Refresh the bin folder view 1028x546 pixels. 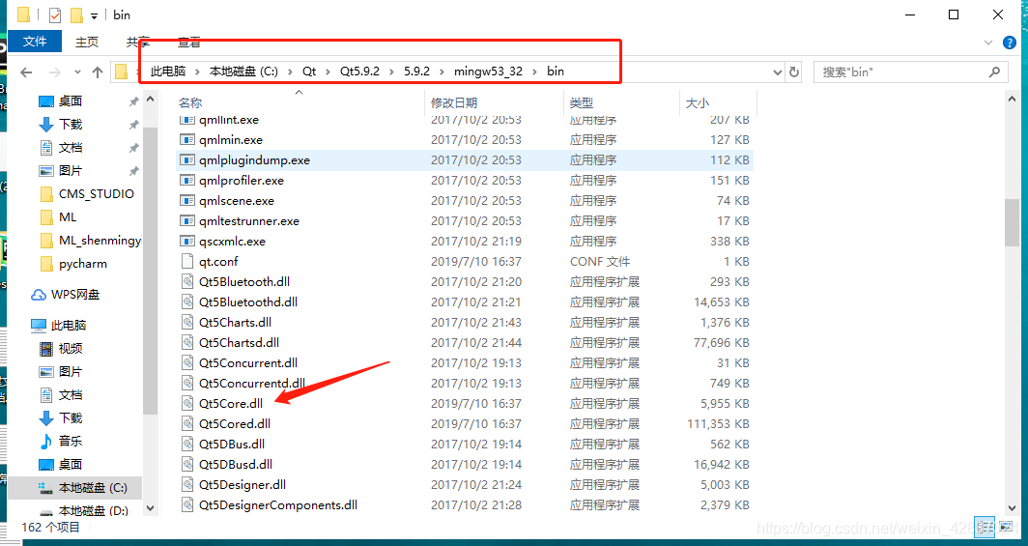coord(794,72)
